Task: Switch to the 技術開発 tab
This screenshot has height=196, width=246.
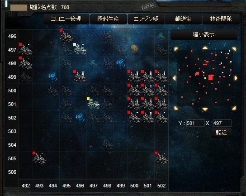Action: coord(221,19)
